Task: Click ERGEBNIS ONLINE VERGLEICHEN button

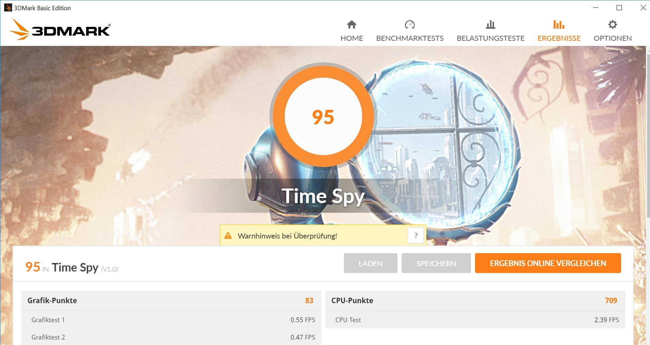Action: tap(548, 263)
